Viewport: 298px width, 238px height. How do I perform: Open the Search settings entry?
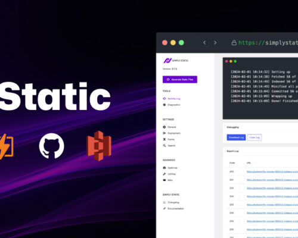click(169, 146)
